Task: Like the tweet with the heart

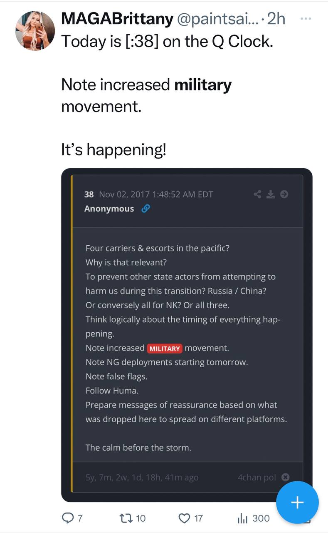Action: [184, 518]
